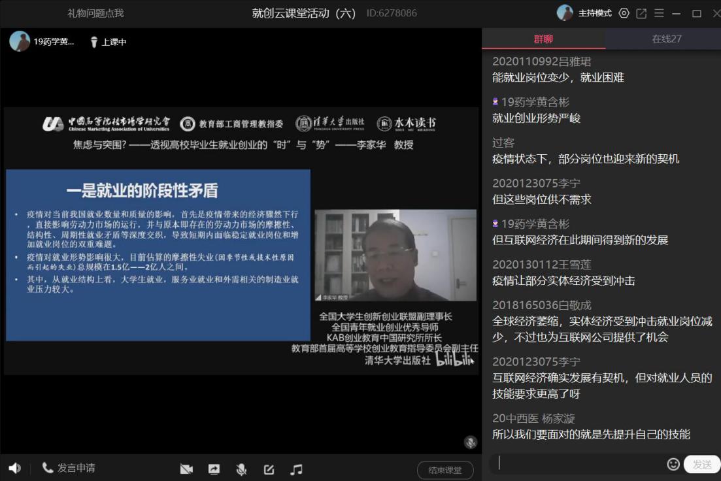Click the 19药学黄 presenter avatar

click(x=20, y=41)
